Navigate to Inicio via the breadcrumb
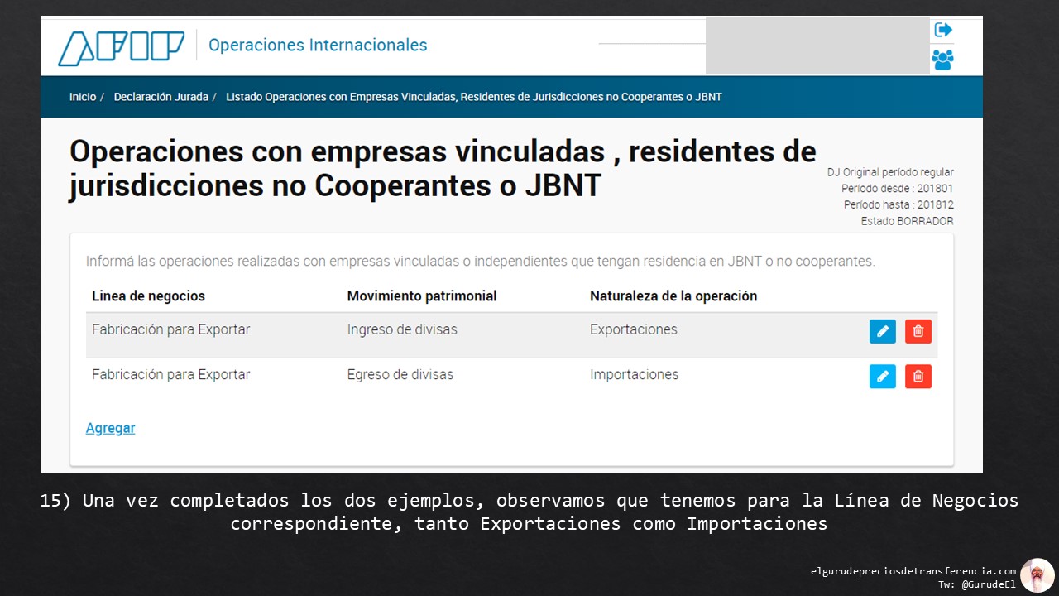The width and height of the screenshot is (1059, 596). click(x=83, y=96)
